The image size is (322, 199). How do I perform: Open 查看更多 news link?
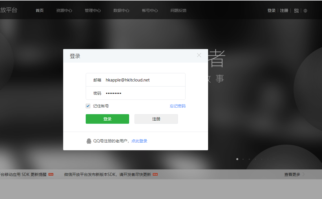pos(292,174)
